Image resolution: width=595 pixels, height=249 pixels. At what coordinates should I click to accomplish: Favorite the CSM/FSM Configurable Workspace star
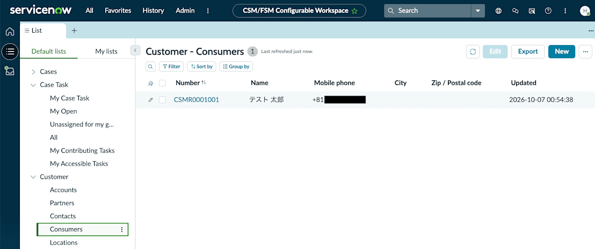click(x=355, y=11)
